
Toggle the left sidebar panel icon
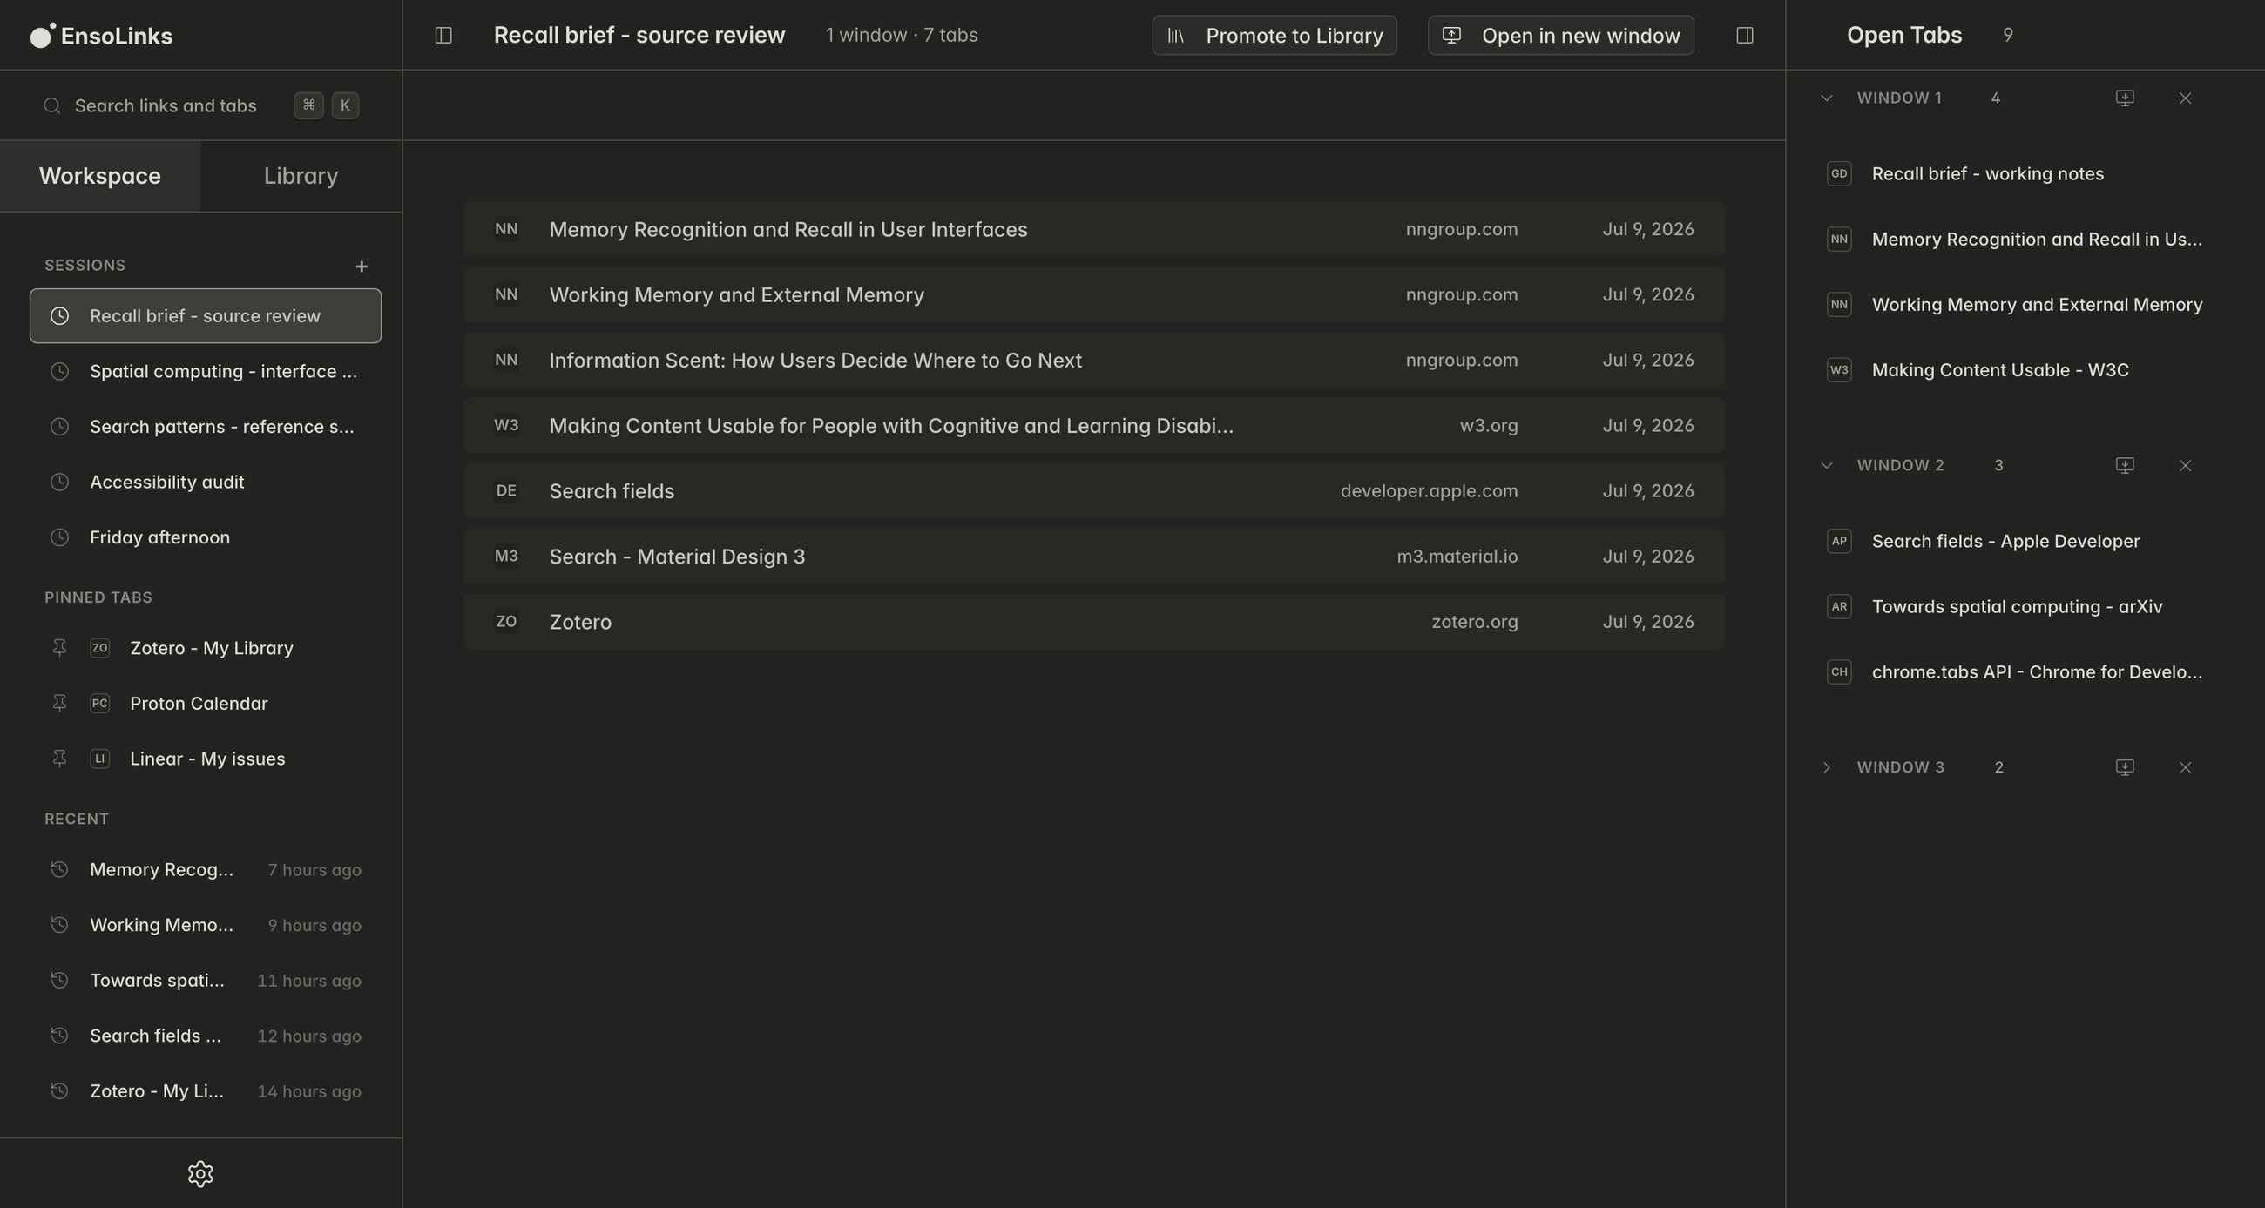443,35
